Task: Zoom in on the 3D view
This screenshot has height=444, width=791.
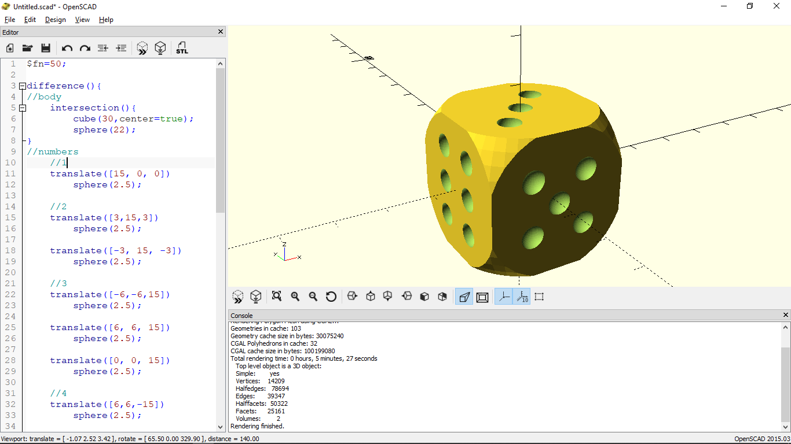Action: pyautogui.click(x=295, y=297)
